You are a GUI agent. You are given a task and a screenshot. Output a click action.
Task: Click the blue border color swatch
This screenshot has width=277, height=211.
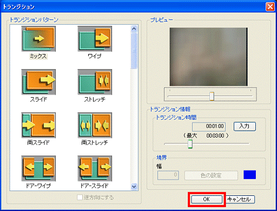point(249,175)
